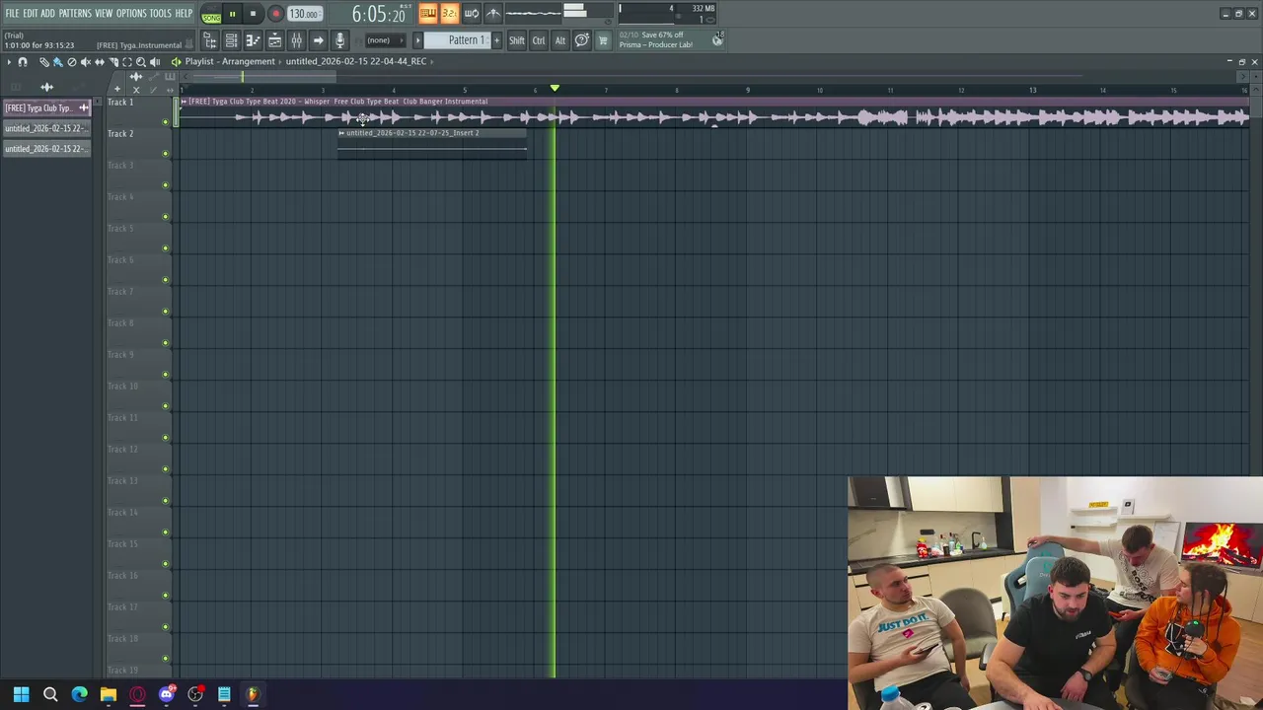This screenshot has height=710, width=1263.
Task: Select the Zoom magnifier tool
Action: (140, 62)
